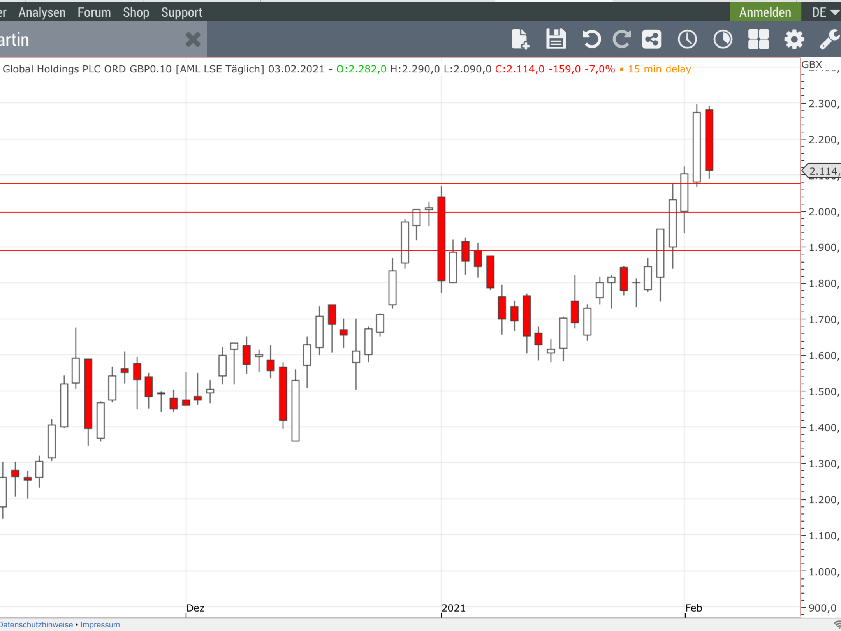The height and width of the screenshot is (631, 841).
Task: Click the wrench tools icon
Action: pyautogui.click(x=829, y=39)
